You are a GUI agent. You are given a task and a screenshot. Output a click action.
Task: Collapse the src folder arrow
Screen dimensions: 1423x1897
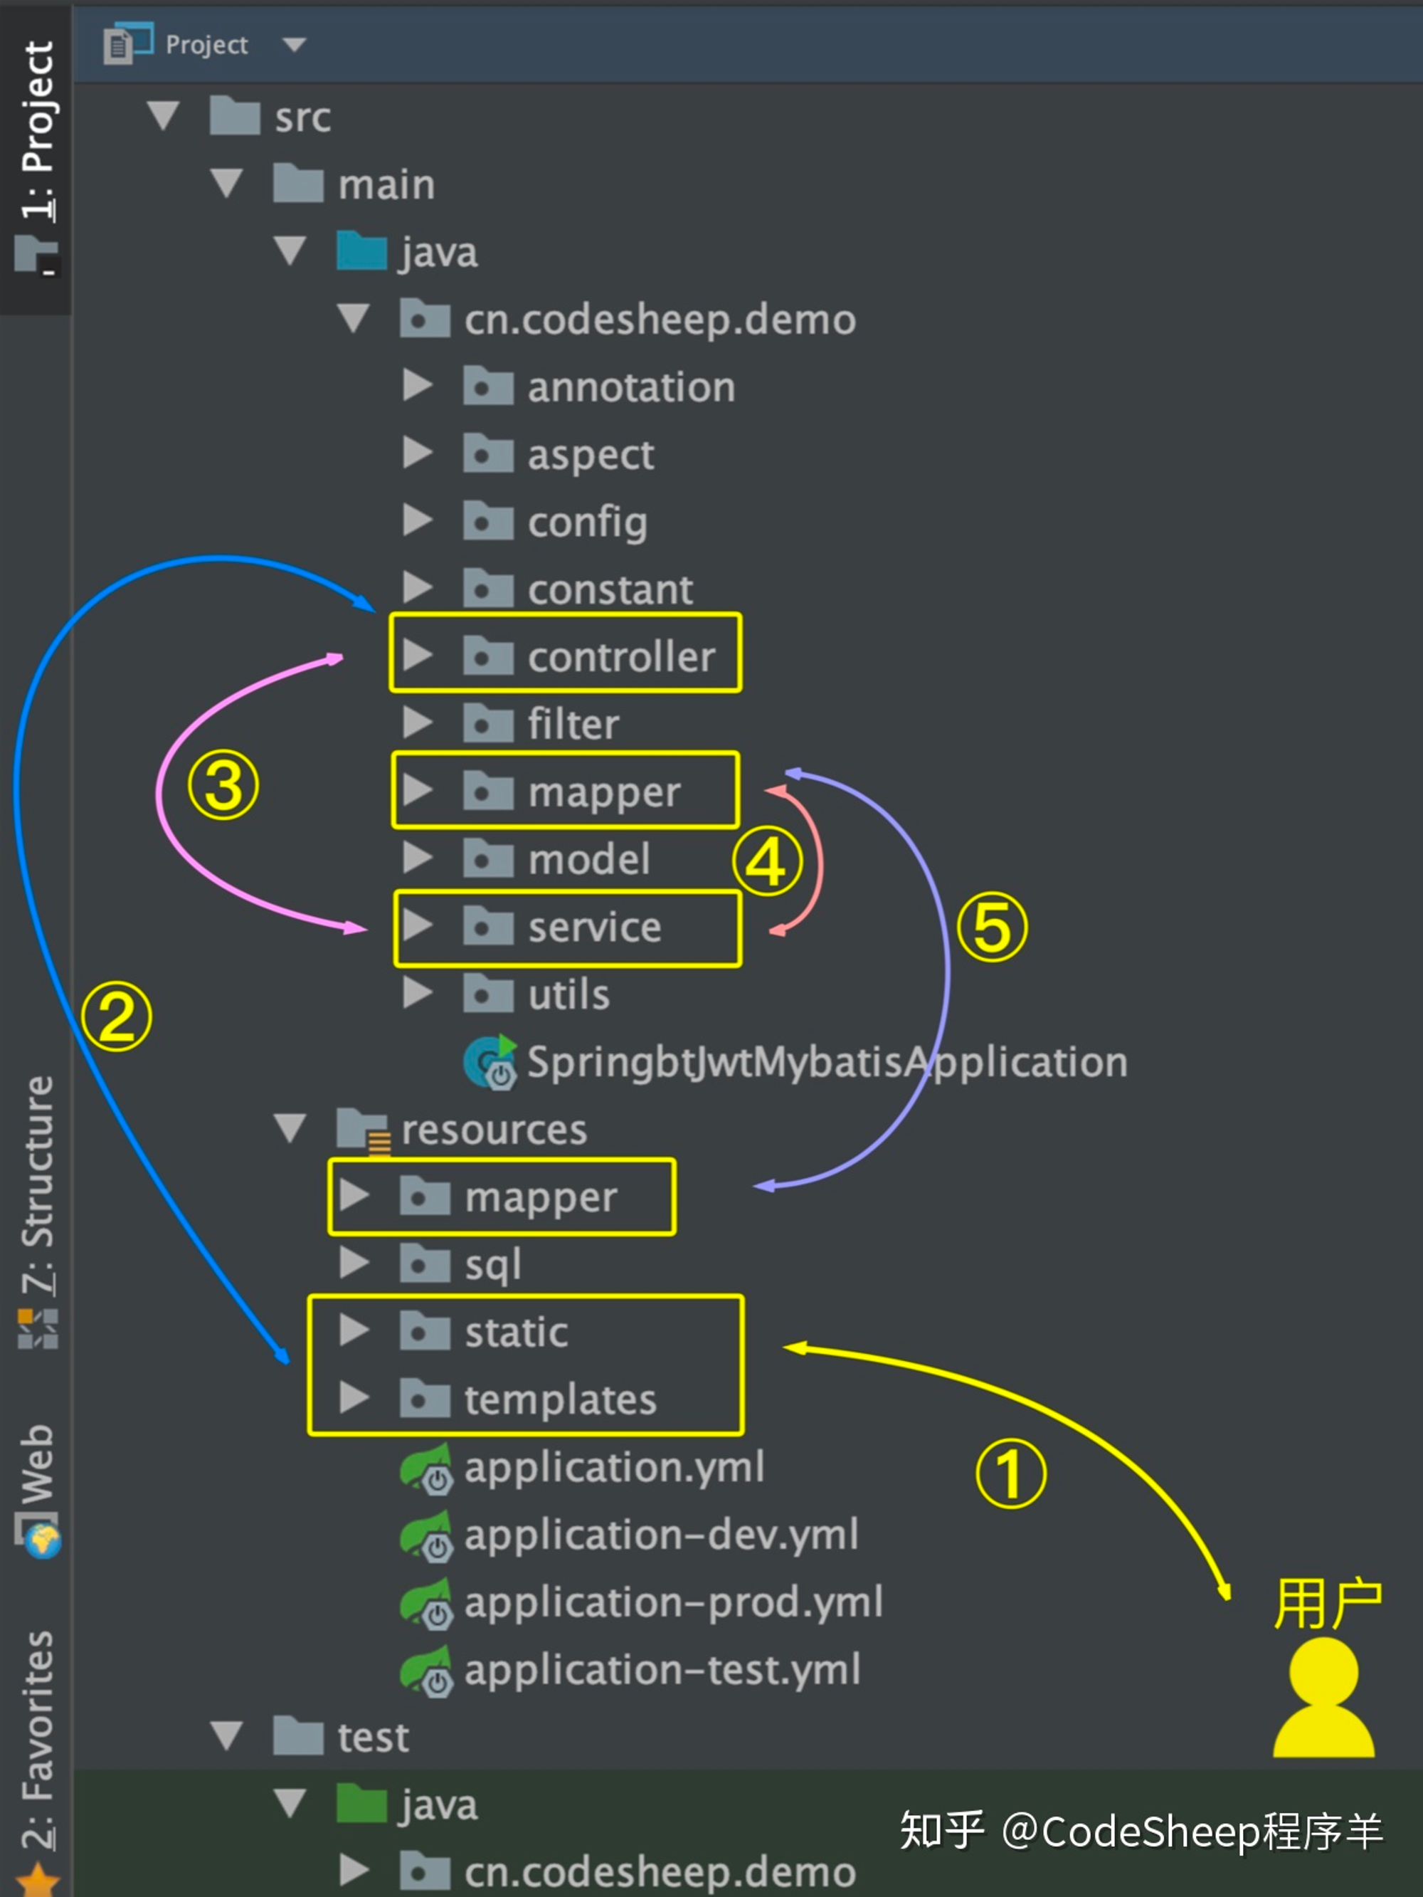point(163,116)
